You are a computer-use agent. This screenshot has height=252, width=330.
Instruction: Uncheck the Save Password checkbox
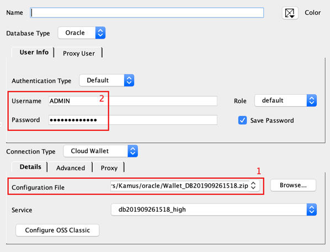[242, 120]
